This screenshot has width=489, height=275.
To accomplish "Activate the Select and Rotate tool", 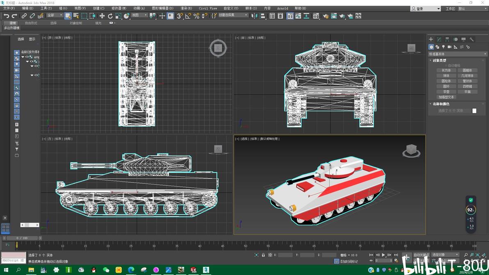I will click(x=110, y=16).
